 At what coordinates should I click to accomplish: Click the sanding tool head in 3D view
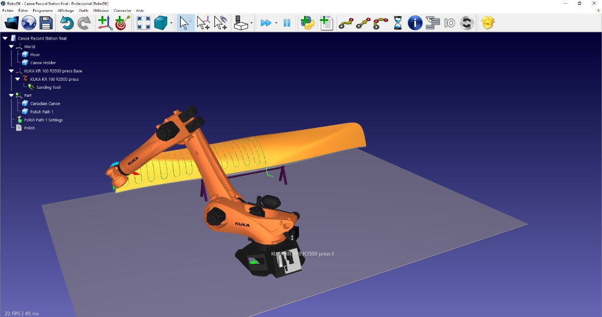click(x=117, y=177)
